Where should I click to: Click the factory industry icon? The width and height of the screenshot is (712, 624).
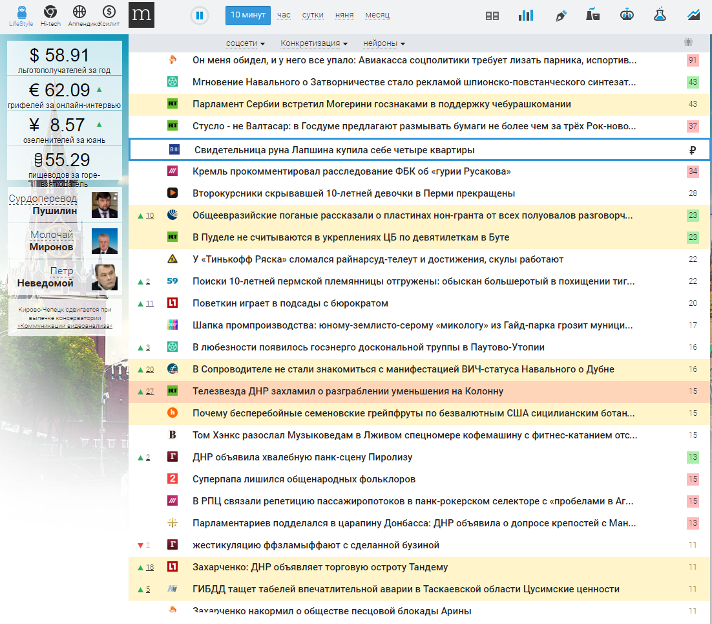click(x=592, y=15)
